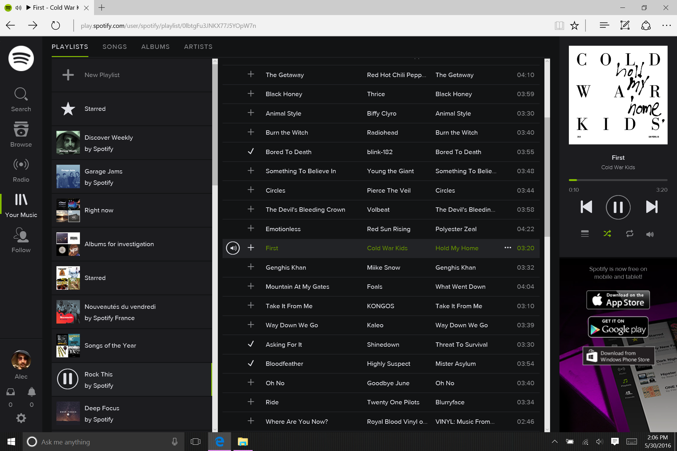
Task: Open the Discover Weekly playlist
Action: [x=132, y=143]
